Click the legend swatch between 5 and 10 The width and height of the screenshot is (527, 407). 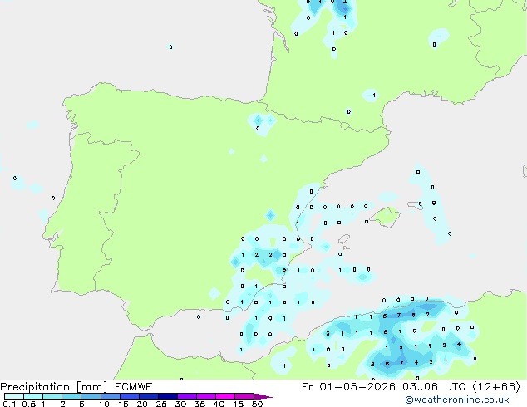(x=91, y=396)
